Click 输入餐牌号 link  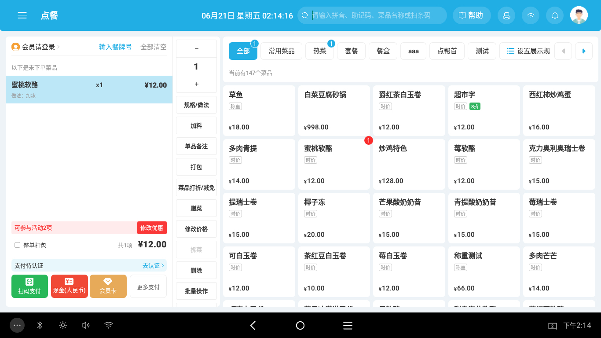[115, 47]
